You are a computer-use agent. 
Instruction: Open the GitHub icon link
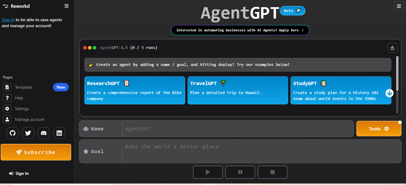pos(13,133)
